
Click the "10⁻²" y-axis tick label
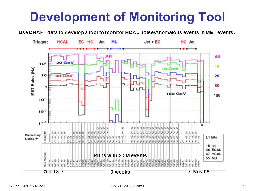[x=42, y=112]
